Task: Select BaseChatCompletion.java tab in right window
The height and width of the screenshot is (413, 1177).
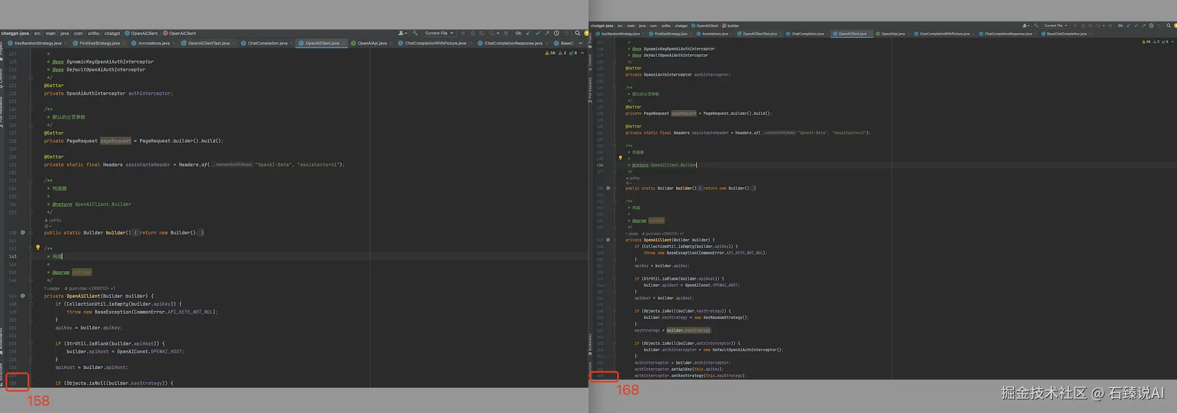Action: (x=1066, y=34)
